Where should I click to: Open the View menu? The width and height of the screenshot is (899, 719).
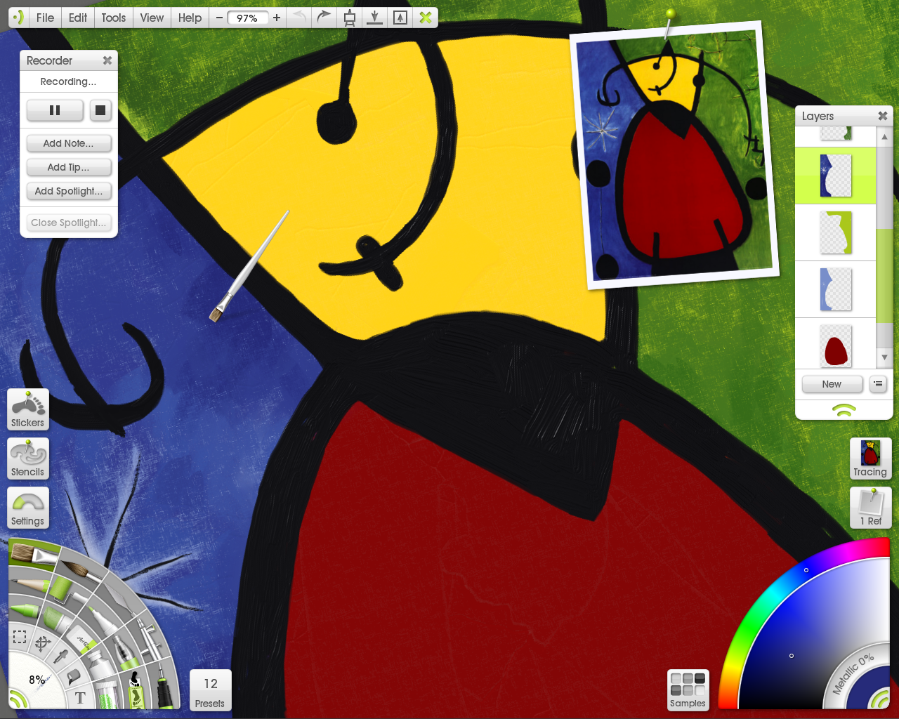pyautogui.click(x=152, y=18)
